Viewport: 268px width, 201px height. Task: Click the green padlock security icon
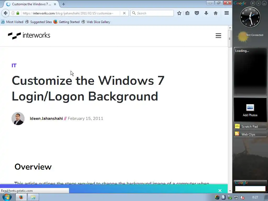click(x=18, y=13)
